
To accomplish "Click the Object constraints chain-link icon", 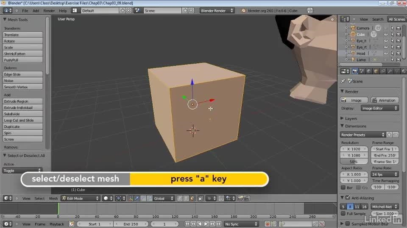I will 383,72.
